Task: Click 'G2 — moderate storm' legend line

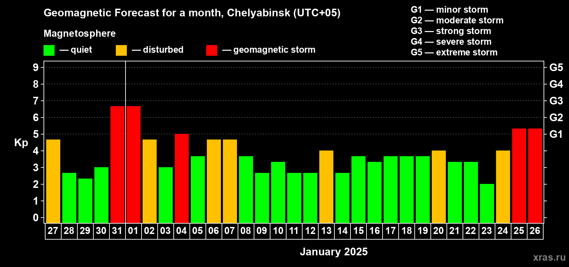Action: click(x=457, y=20)
